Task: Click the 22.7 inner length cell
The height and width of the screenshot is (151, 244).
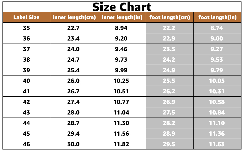Action: coord(73,28)
